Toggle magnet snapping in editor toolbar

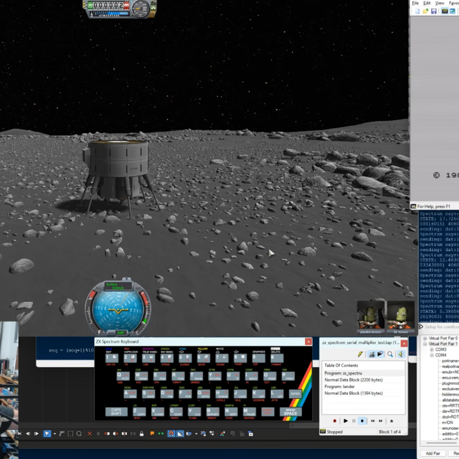pyautogui.click(x=171, y=433)
